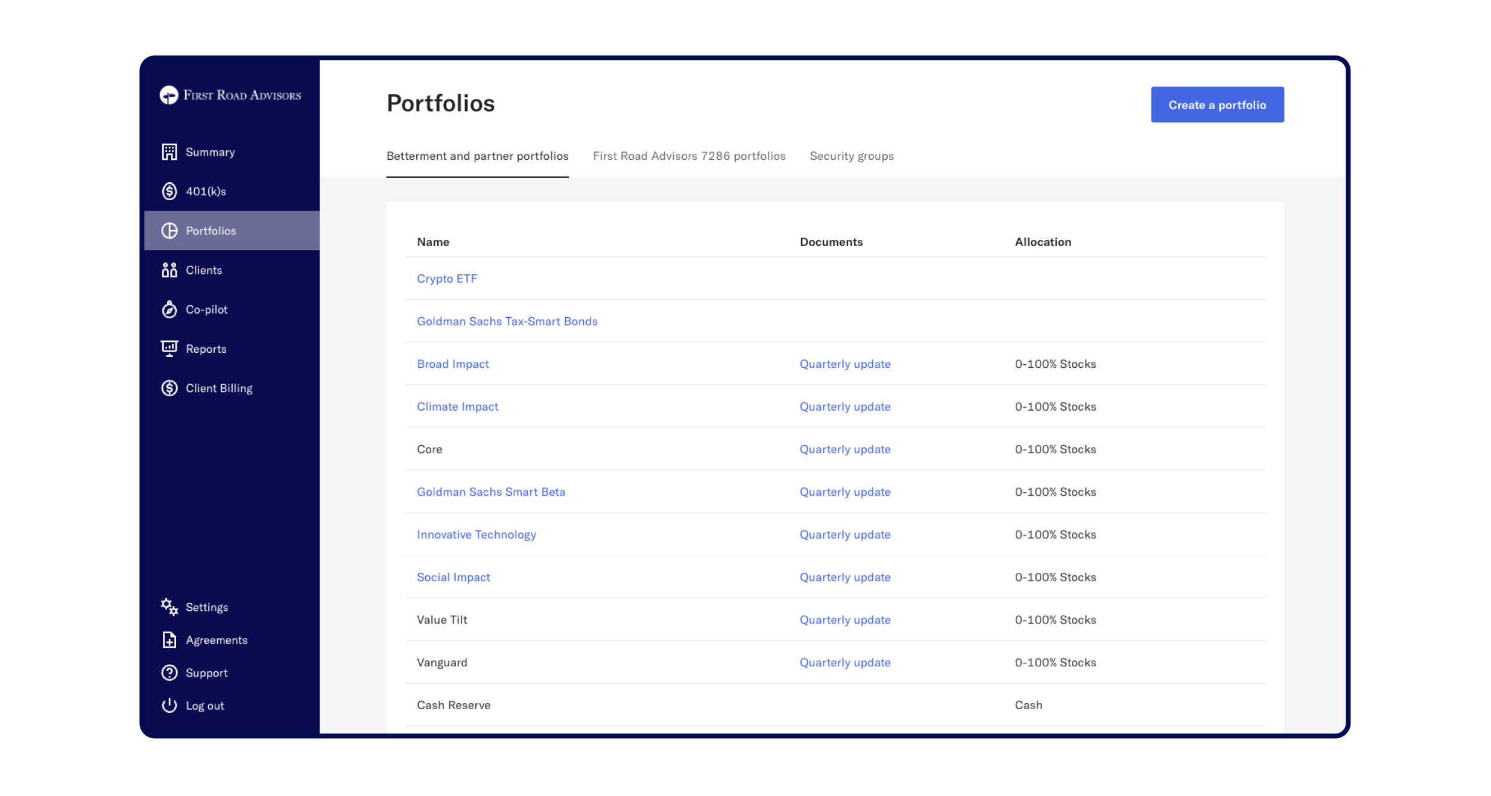Open the Broad Impact portfolio
The width and height of the screenshot is (1491, 796).
(453, 364)
